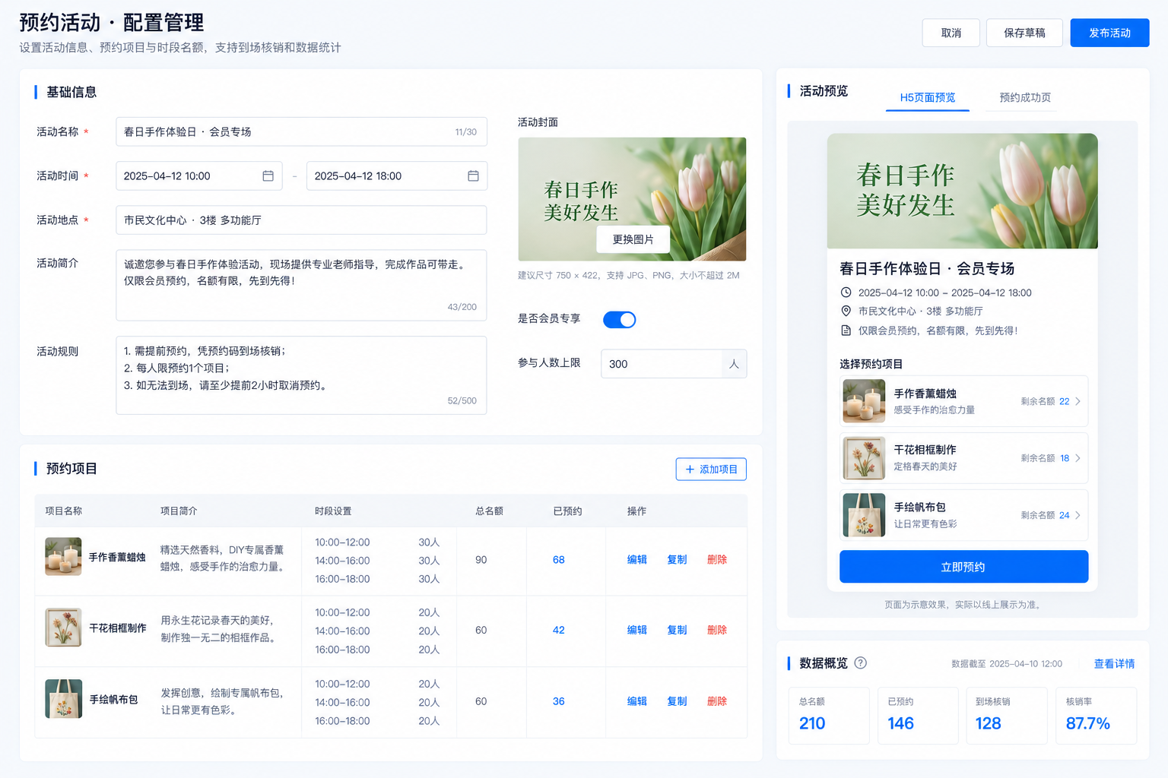Screen dimensions: 1168x778
Task: Open the start time calendar picker icon
Action: tap(268, 176)
